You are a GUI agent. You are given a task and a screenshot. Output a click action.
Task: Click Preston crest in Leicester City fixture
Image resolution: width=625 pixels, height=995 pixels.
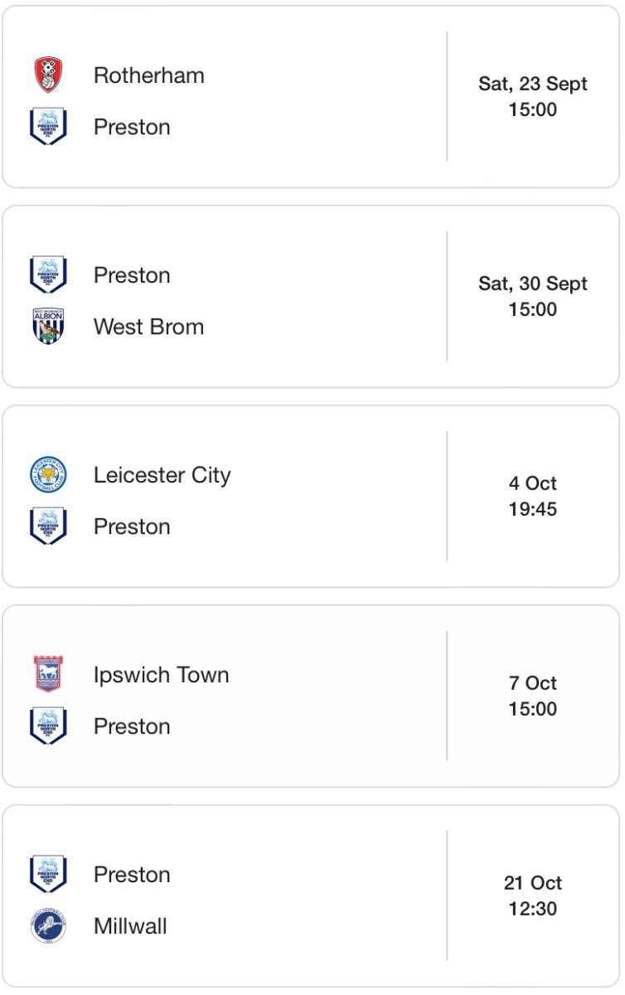(48, 527)
